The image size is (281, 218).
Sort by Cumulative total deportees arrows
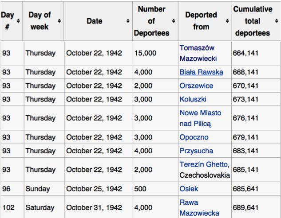point(277,21)
